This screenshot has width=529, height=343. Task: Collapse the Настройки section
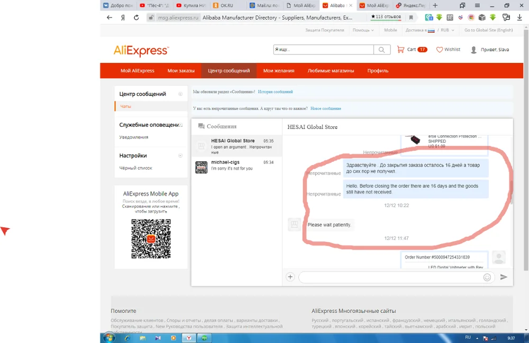tap(180, 156)
